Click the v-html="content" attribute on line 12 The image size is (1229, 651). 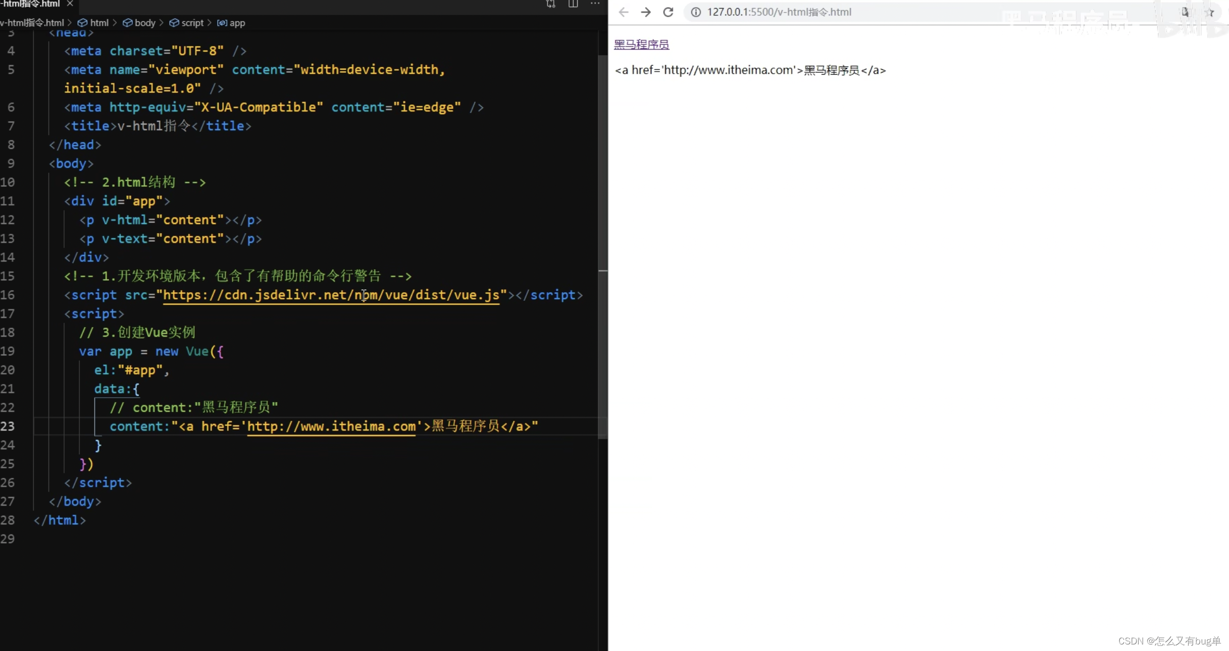pyautogui.click(x=163, y=220)
